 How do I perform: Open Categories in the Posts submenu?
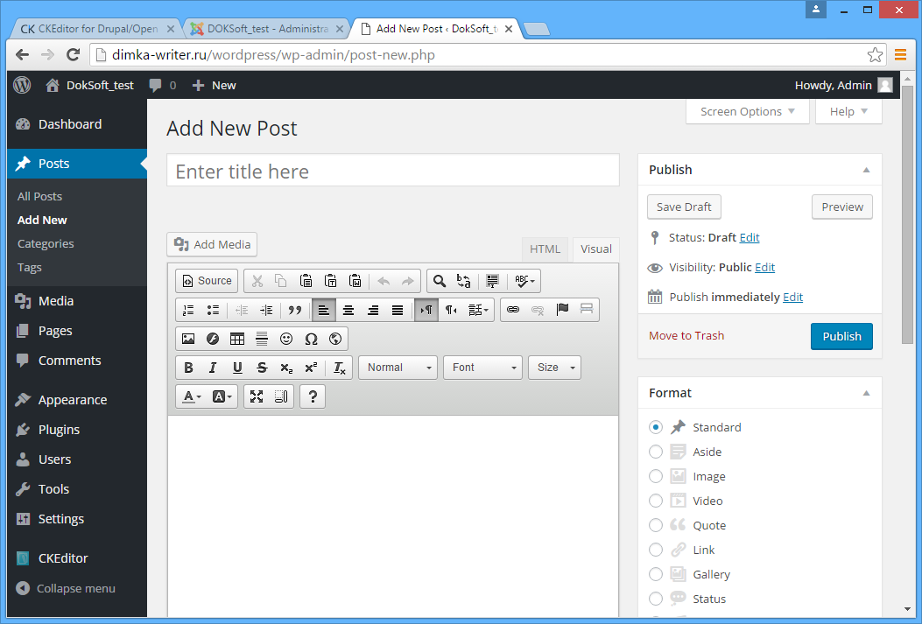(x=46, y=243)
